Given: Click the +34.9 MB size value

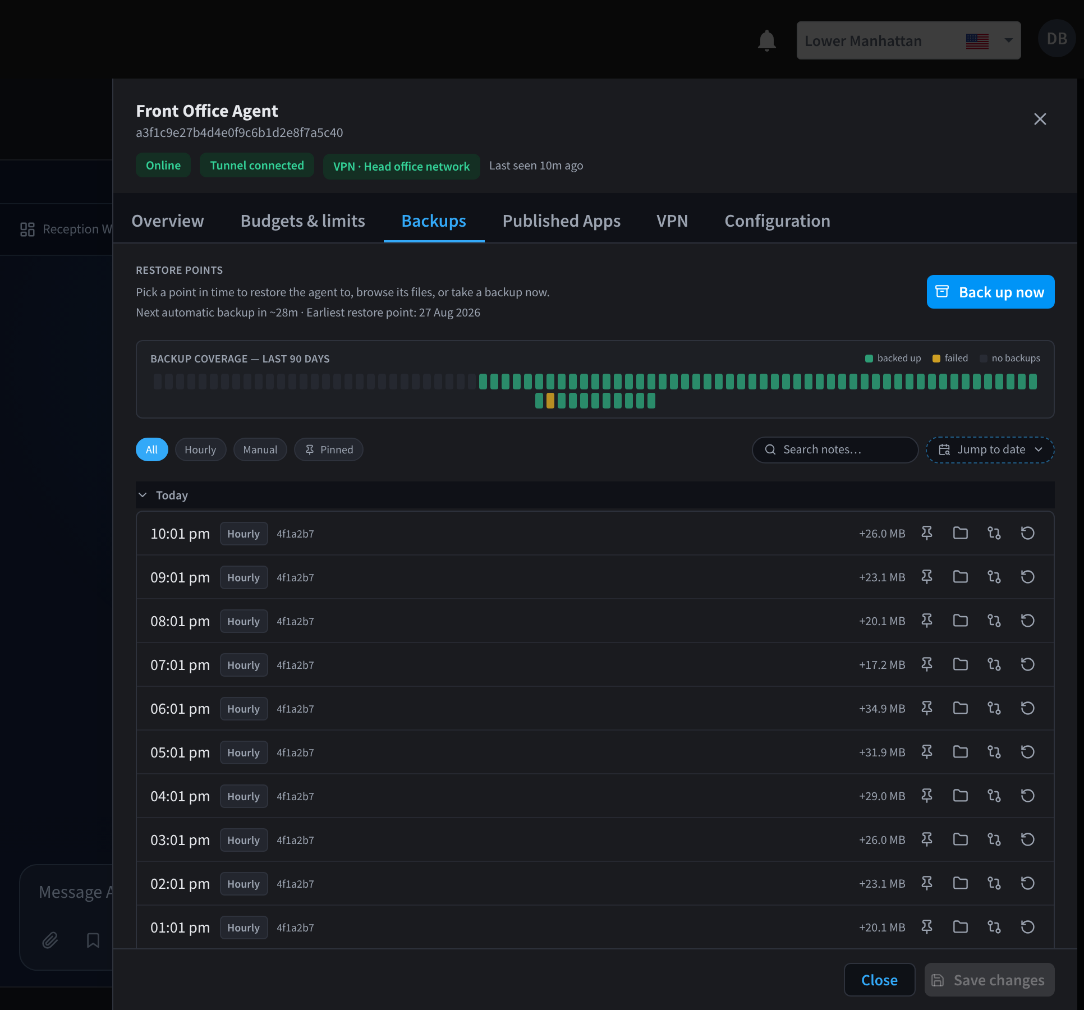Looking at the screenshot, I should (x=882, y=708).
